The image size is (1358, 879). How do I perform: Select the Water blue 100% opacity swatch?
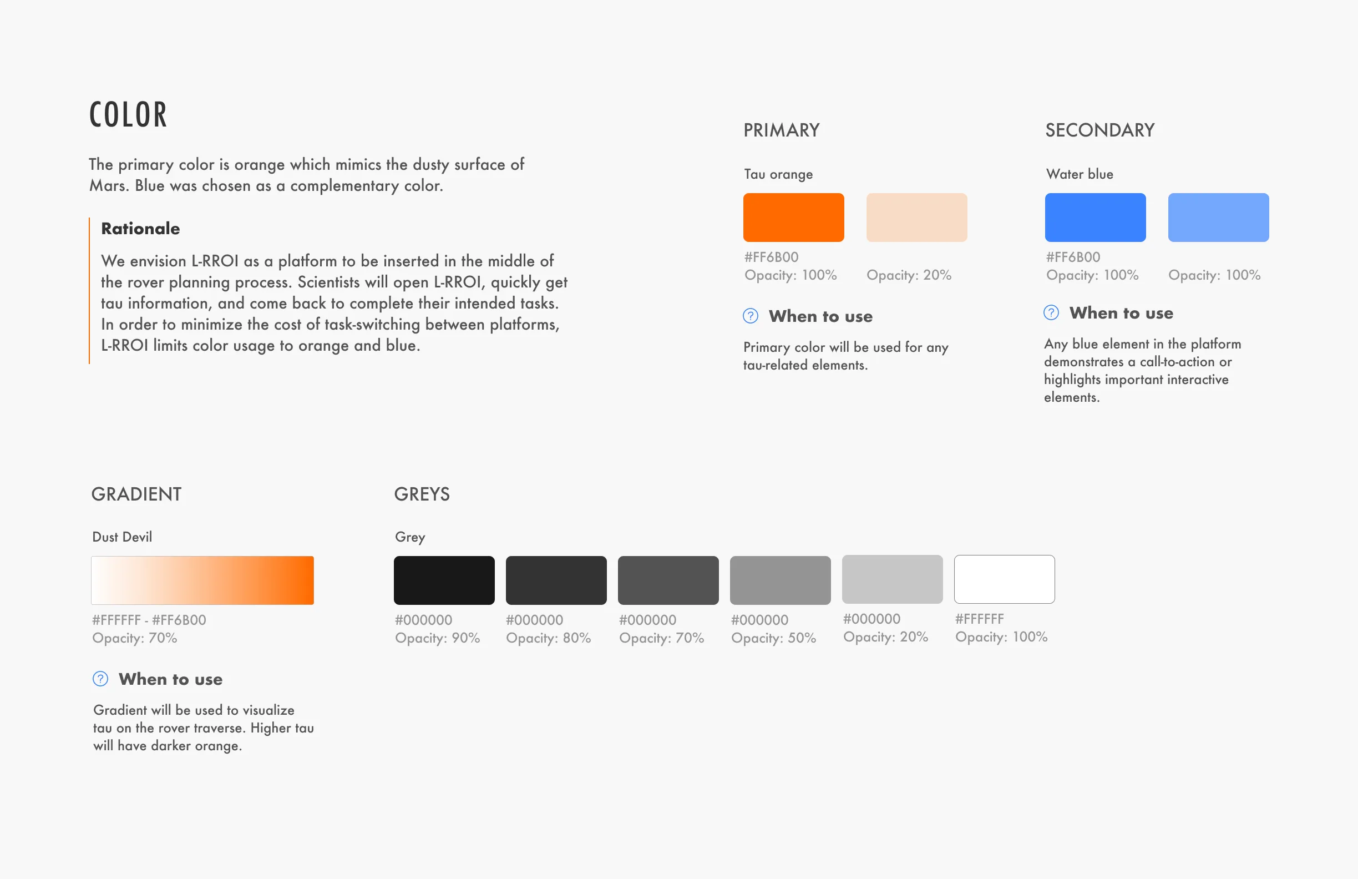coord(1094,217)
